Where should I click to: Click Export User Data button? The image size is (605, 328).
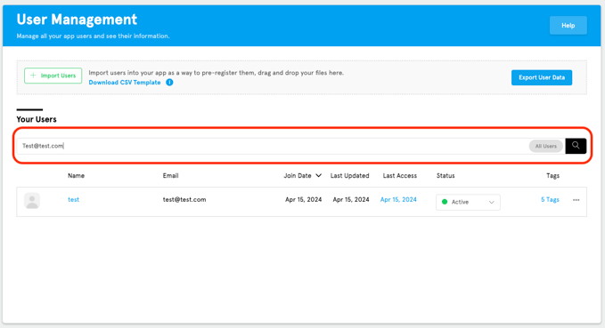pos(542,77)
